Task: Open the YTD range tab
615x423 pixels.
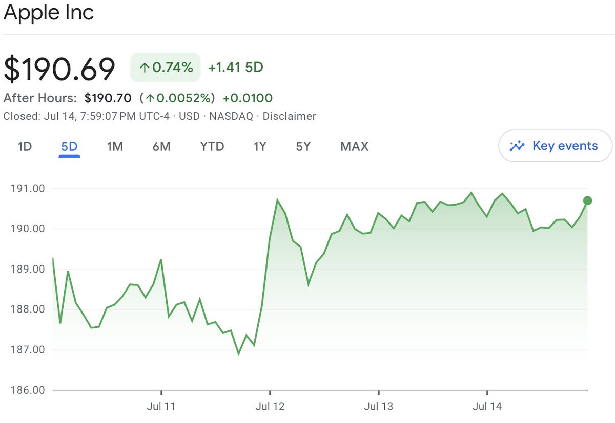Action: point(212,147)
